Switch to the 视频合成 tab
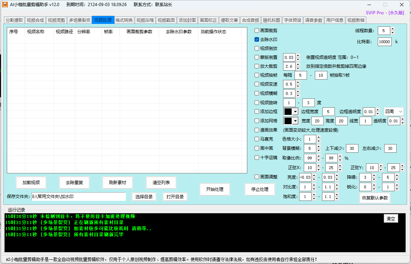411x264 pixels. tap(35, 20)
